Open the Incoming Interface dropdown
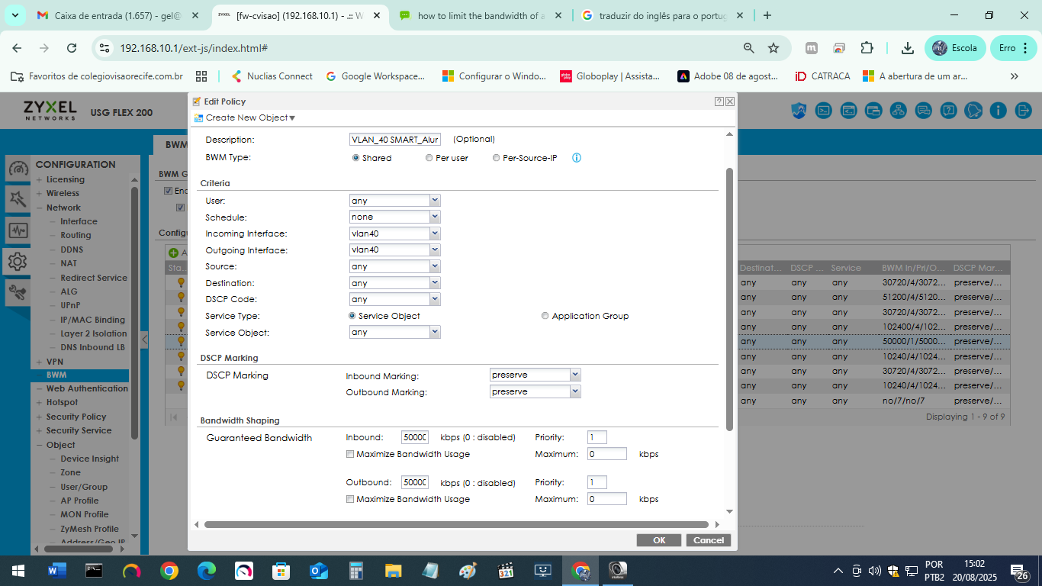The width and height of the screenshot is (1042, 586). coord(435,233)
